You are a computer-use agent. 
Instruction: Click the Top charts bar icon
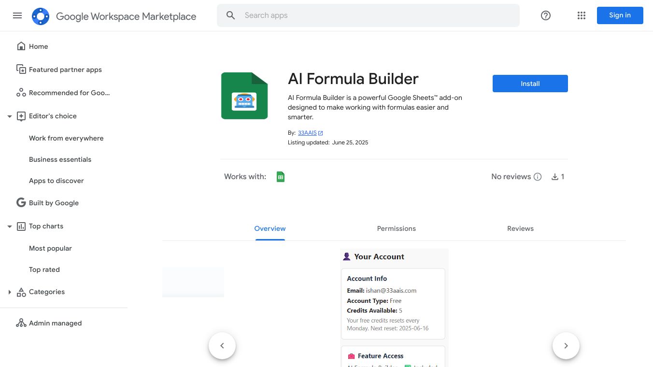21,226
